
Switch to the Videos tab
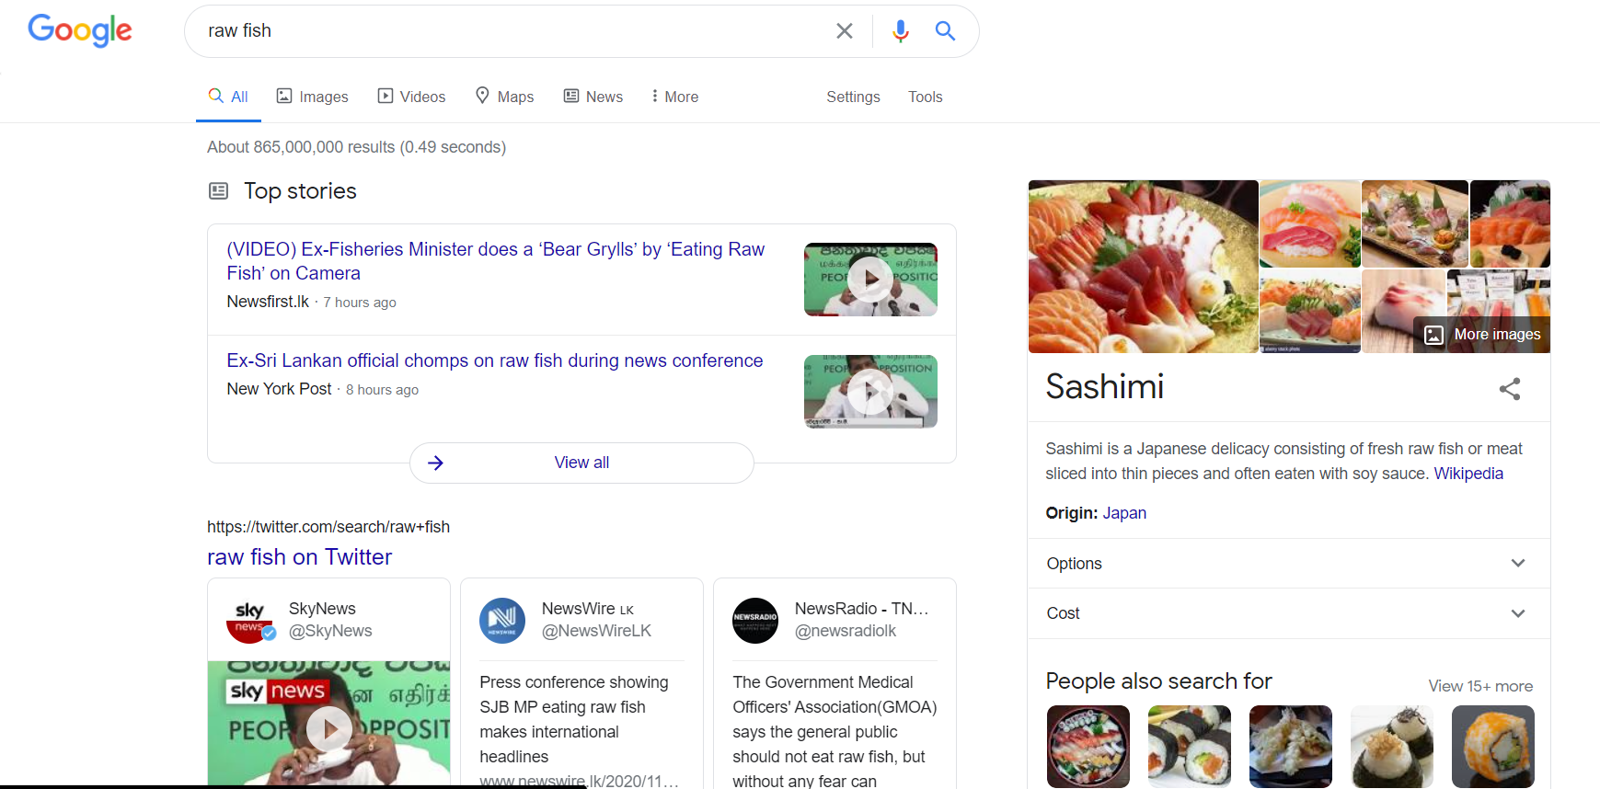pyautogui.click(x=411, y=97)
